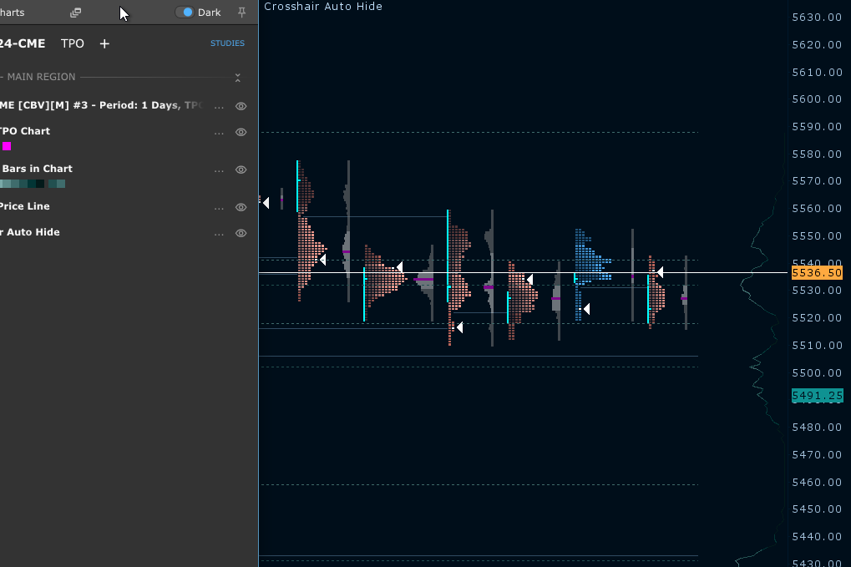Click the plus icon next to TPO to add a study
This screenshot has height=567, width=851.
104,43
